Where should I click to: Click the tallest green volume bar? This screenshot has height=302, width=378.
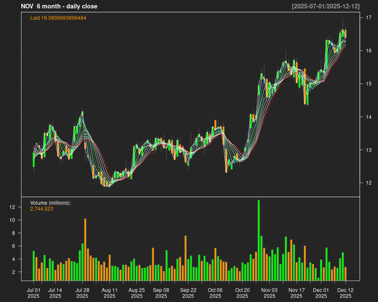[259, 240]
